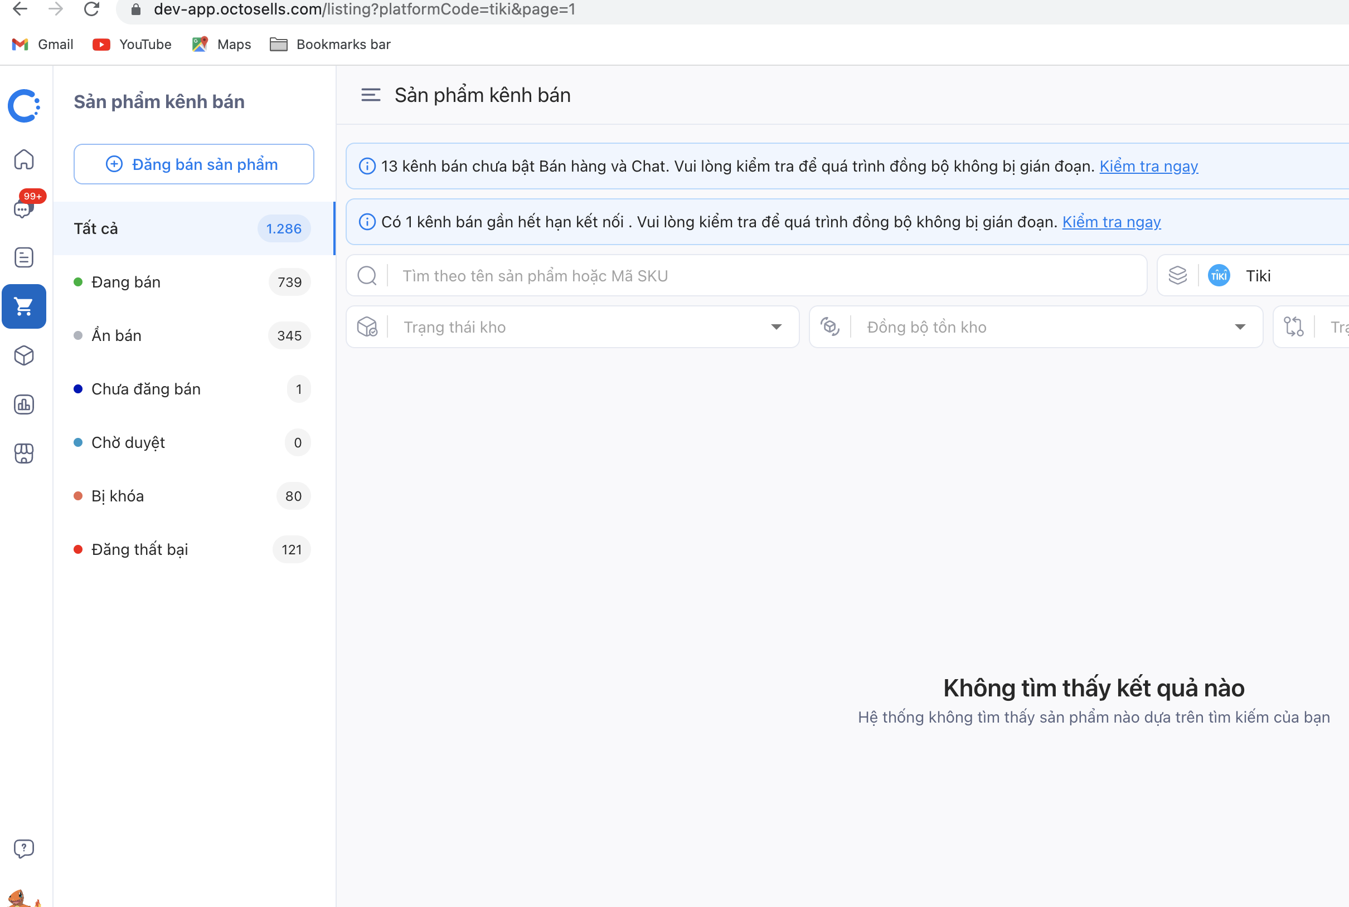This screenshot has height=907, width=1349.
Task: Expand the sync options dropdown arrow
Action: tap(1240, 326)
